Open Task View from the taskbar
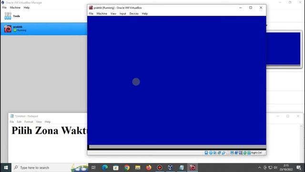305x172 pixels. [x=93, y=168]
